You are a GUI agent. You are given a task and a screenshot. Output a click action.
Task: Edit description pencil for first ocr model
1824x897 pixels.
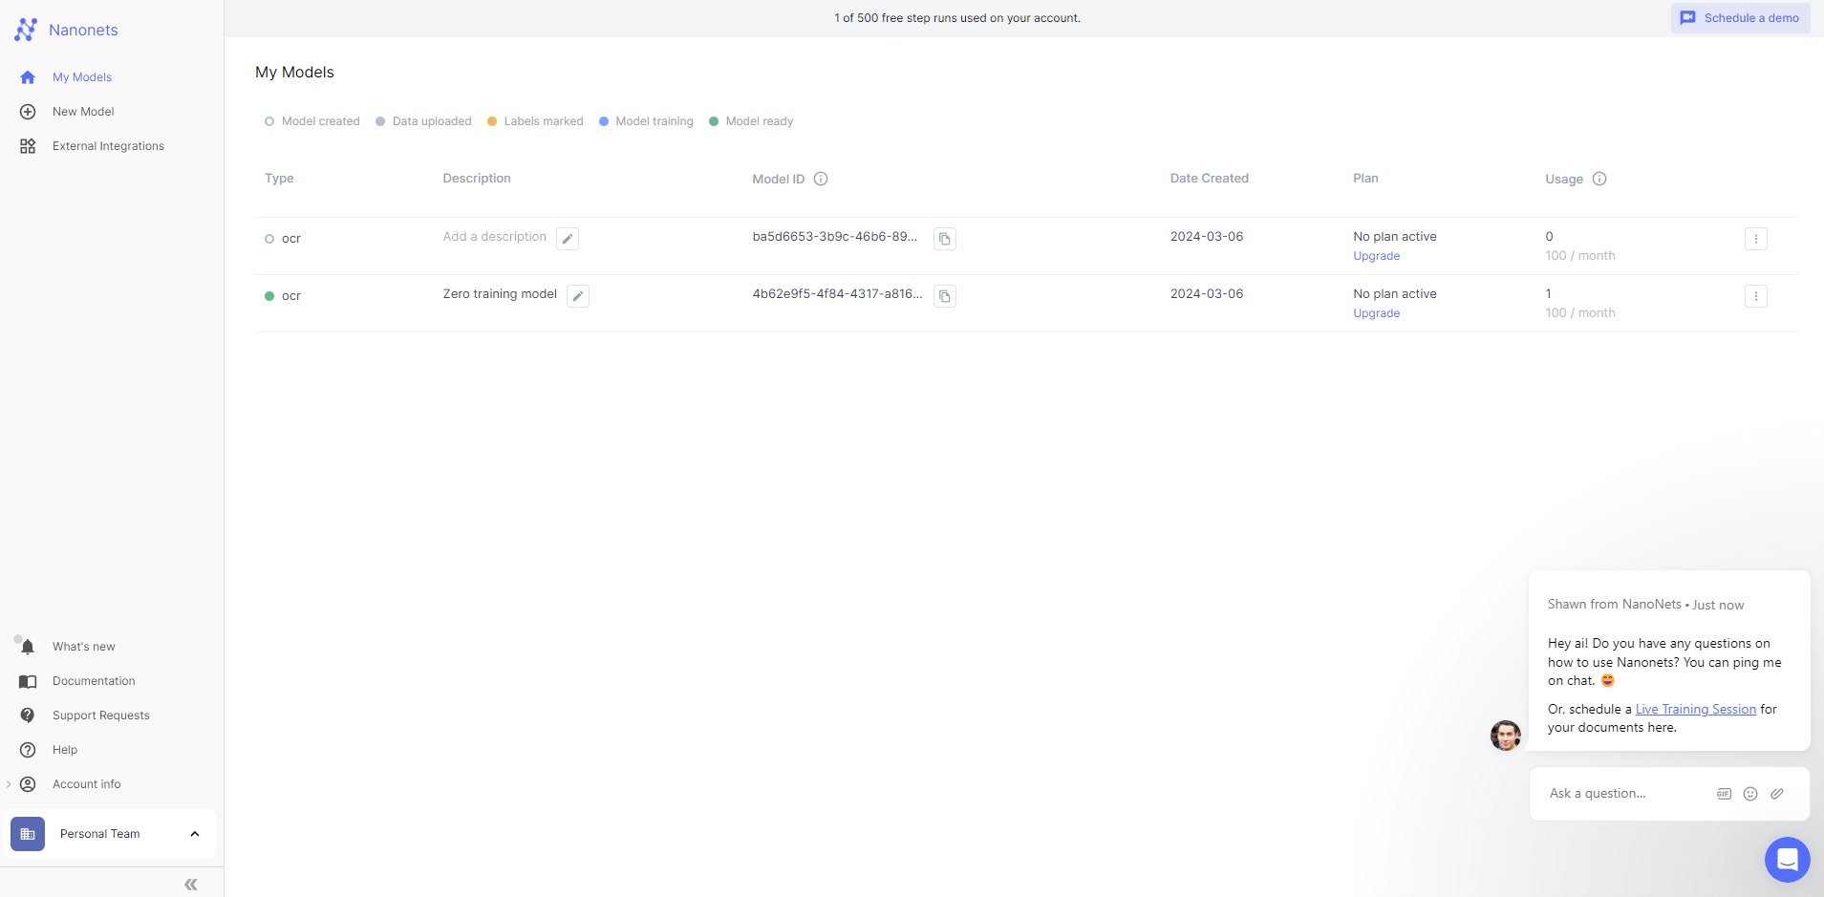(568, 239)
